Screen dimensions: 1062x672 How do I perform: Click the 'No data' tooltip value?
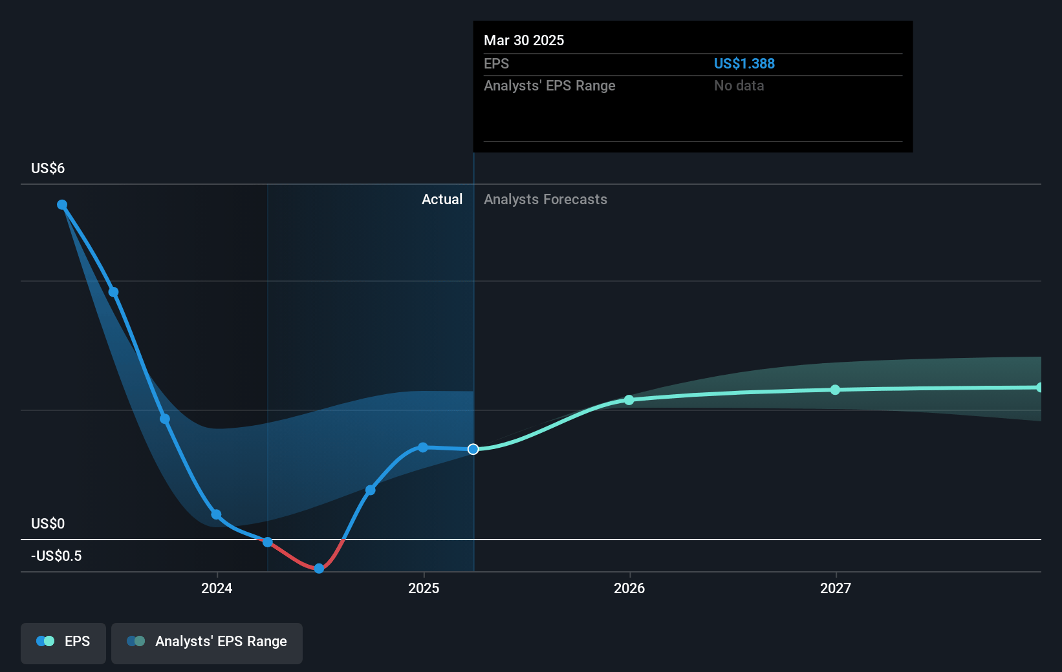pos(739,86)
